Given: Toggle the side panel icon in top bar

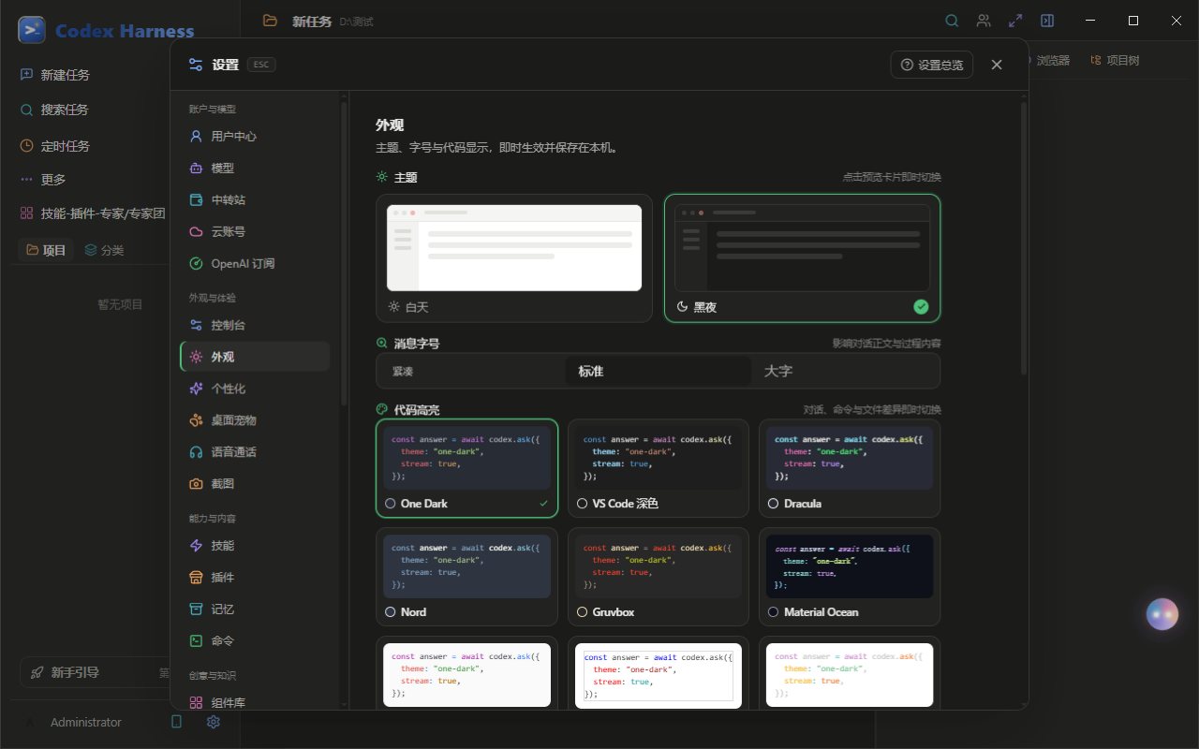Looking at the screenshot, I should (x=1047, y=21).
